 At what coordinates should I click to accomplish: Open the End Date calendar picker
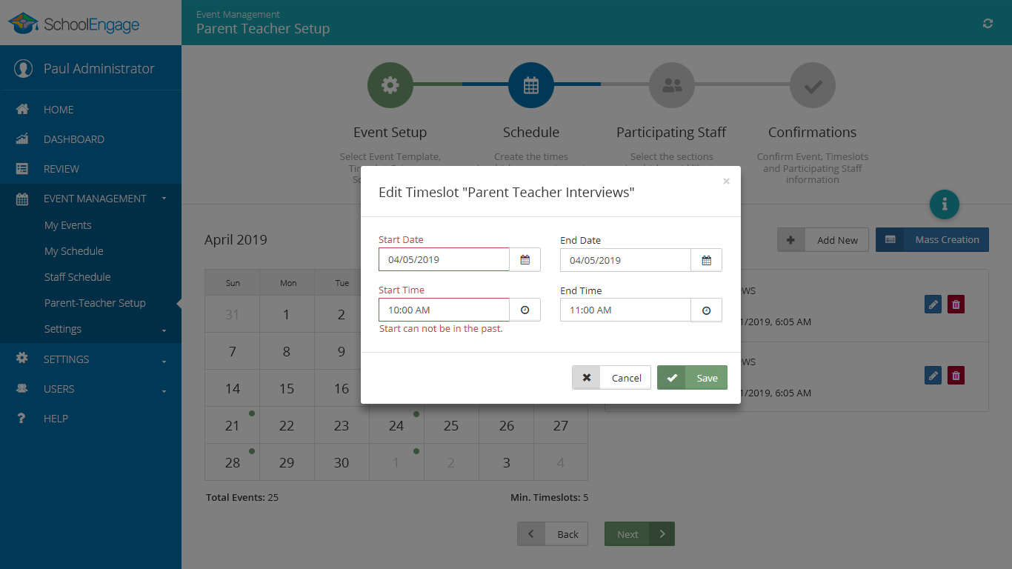(x=706, y=260)
